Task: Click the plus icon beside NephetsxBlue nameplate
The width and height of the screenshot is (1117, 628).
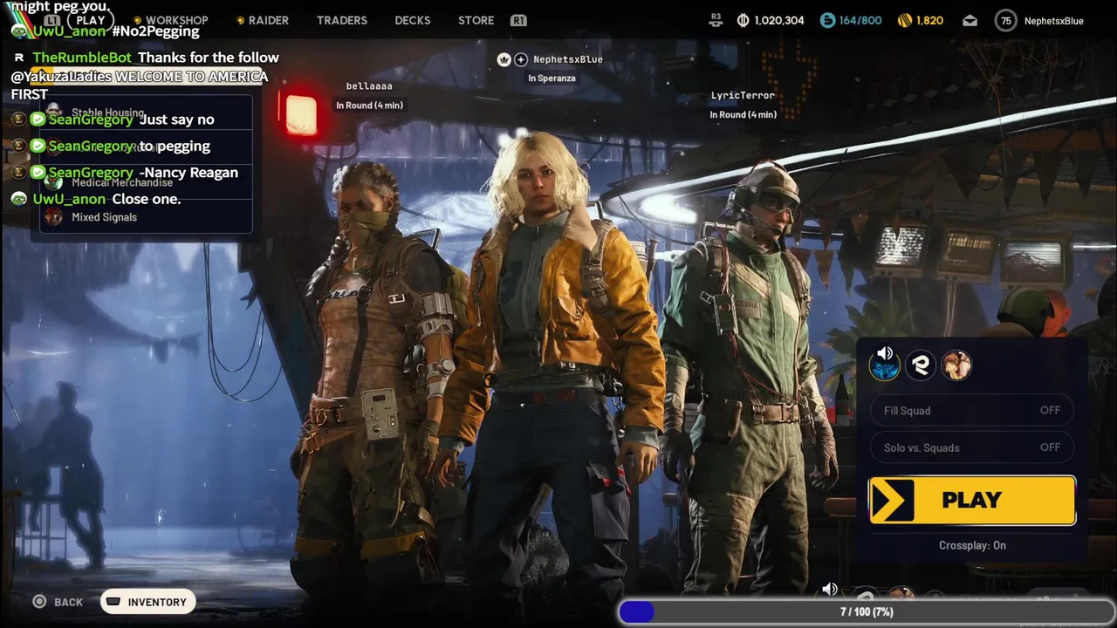Action: tap(521, 59)
